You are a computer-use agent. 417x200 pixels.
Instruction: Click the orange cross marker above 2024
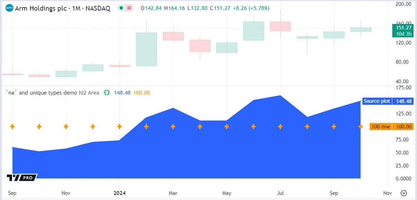[x=120, y=127]
